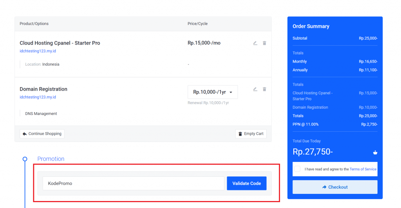Image resolution: width=401 pixels, height=208 pixels.
Task: Click Continue Shopping button
Action: [42, 134]
